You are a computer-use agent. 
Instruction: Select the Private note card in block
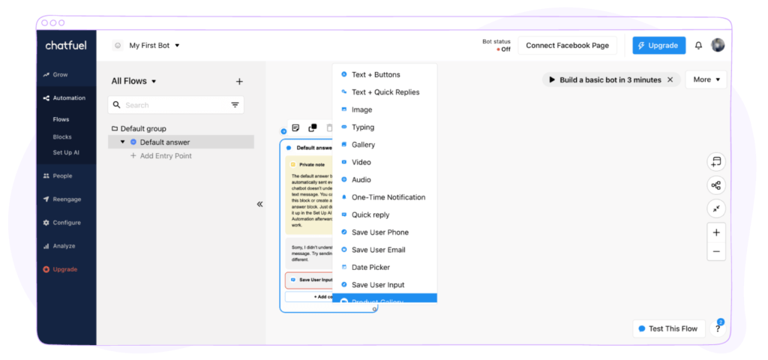coord(309,195)
